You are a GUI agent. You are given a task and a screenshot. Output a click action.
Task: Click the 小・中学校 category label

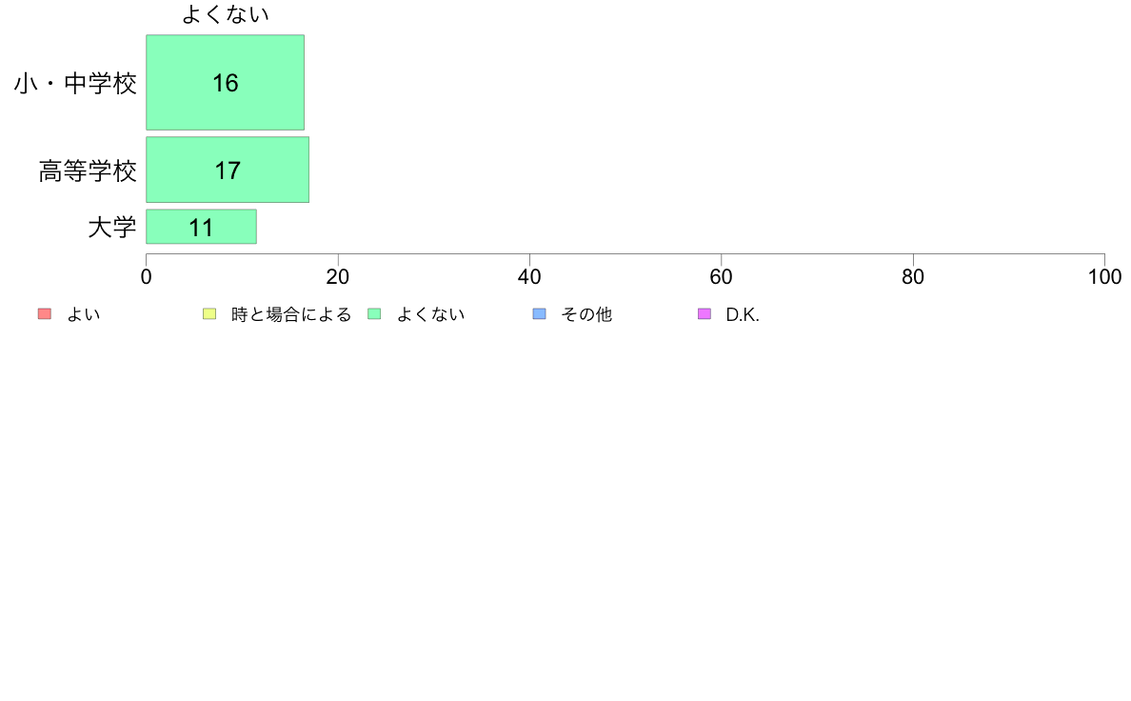click(75, 83)
